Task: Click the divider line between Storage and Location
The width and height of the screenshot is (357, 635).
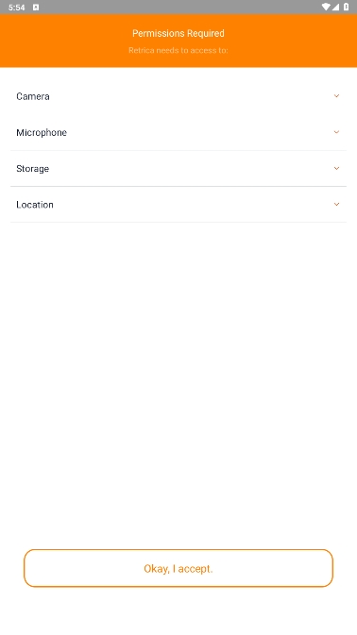Action: pyautogui.click(x=178, y=186)
